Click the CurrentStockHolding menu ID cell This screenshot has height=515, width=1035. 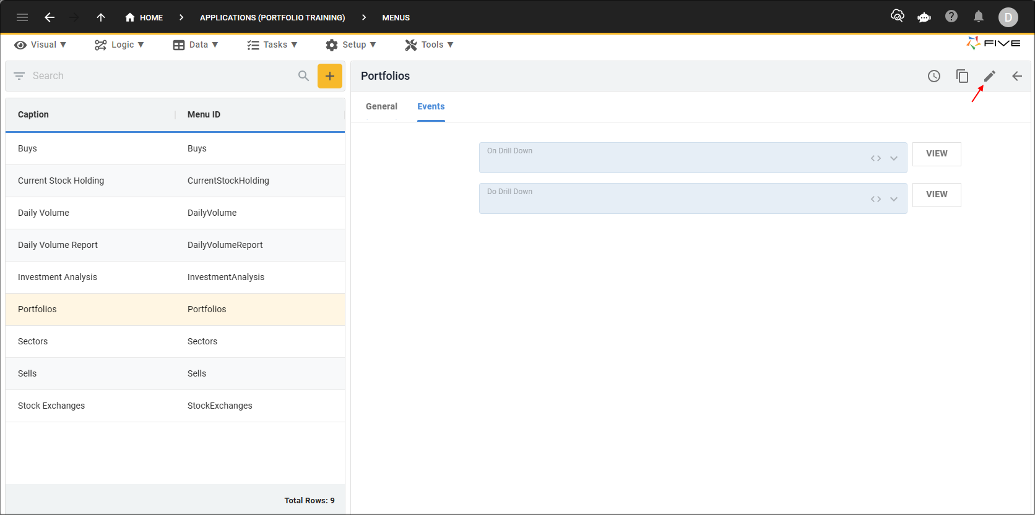point(228,181)
